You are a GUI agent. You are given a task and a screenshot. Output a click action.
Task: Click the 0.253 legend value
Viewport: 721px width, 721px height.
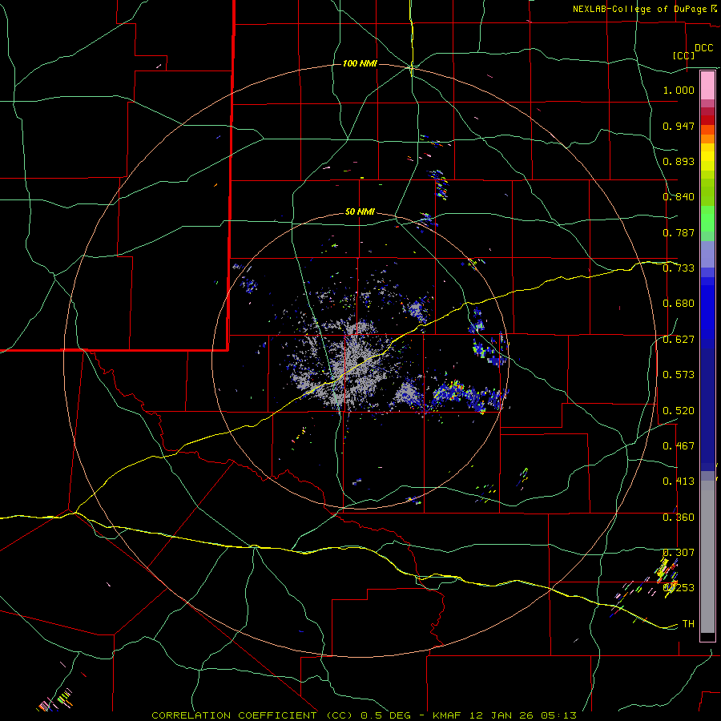pos(679,588)
